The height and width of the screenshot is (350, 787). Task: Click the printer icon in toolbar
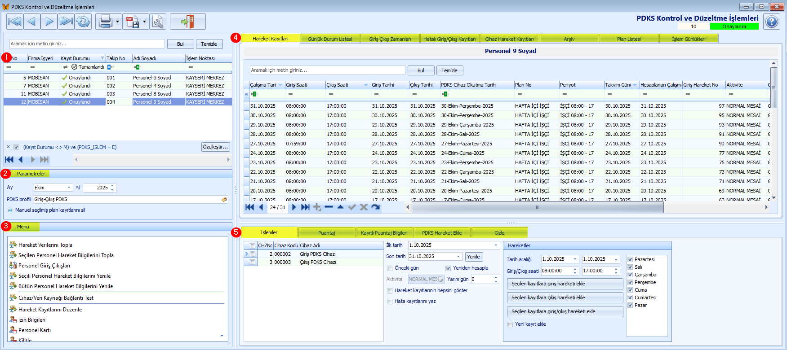pos(105,22)
